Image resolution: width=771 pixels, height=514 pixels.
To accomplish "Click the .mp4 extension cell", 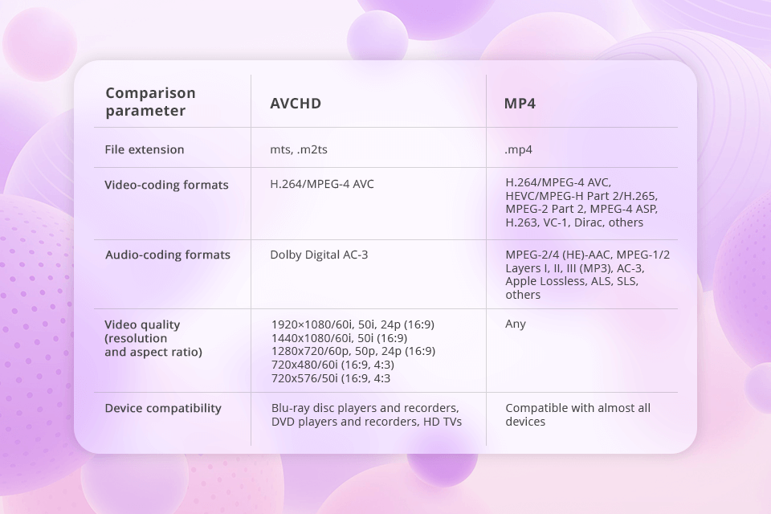I will (519, 149).
